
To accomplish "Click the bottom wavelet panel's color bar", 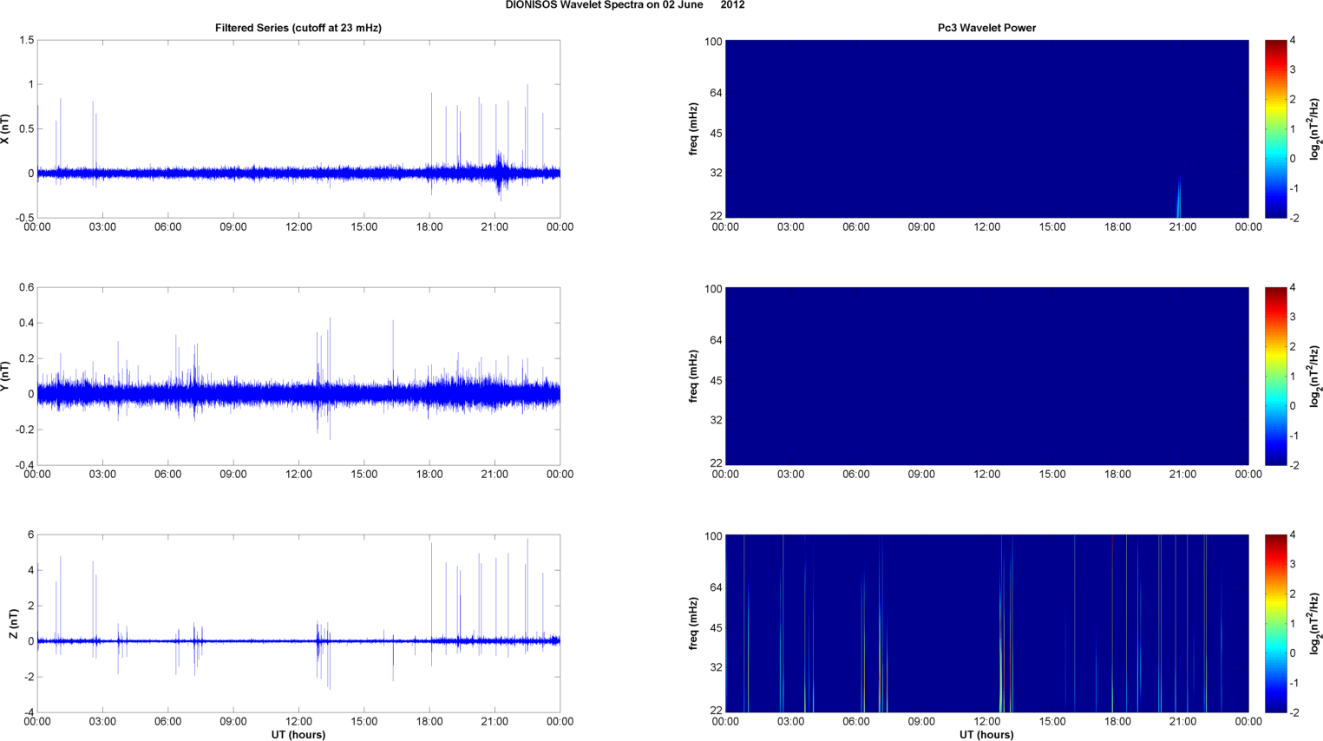I will [1275, 624].
